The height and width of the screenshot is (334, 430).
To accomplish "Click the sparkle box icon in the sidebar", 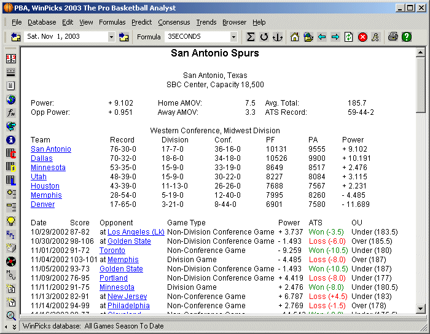I will (x=11, y=247).
